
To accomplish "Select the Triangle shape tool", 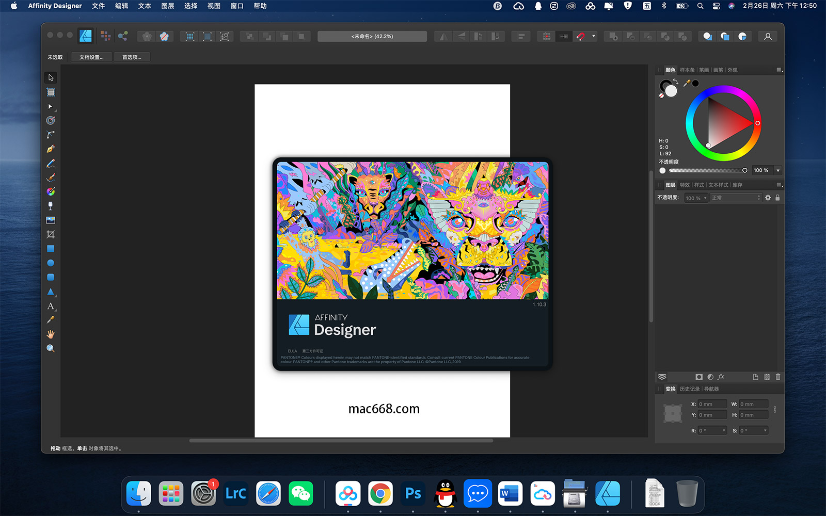I will click(x=51, y=292).
